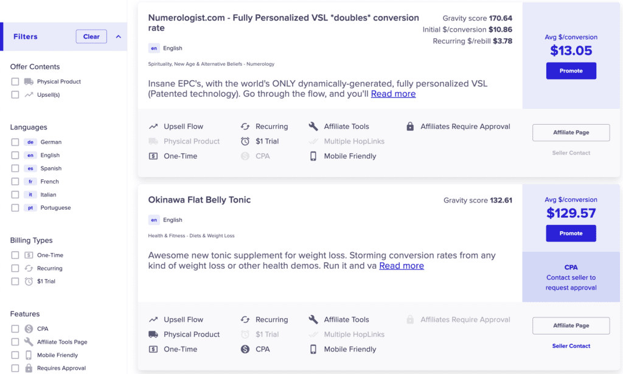623x374 pixels.
Task: Click the Upsell Flow icon in Okinawa listing
Action: (x=153, y=319)
